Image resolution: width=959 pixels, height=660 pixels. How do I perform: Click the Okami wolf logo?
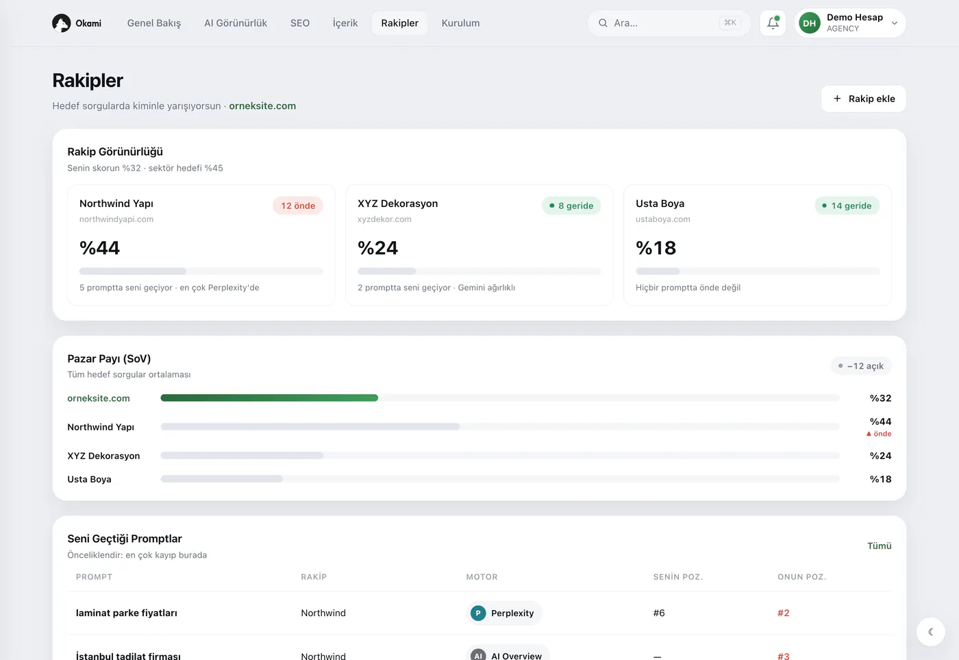coord(61,23)
